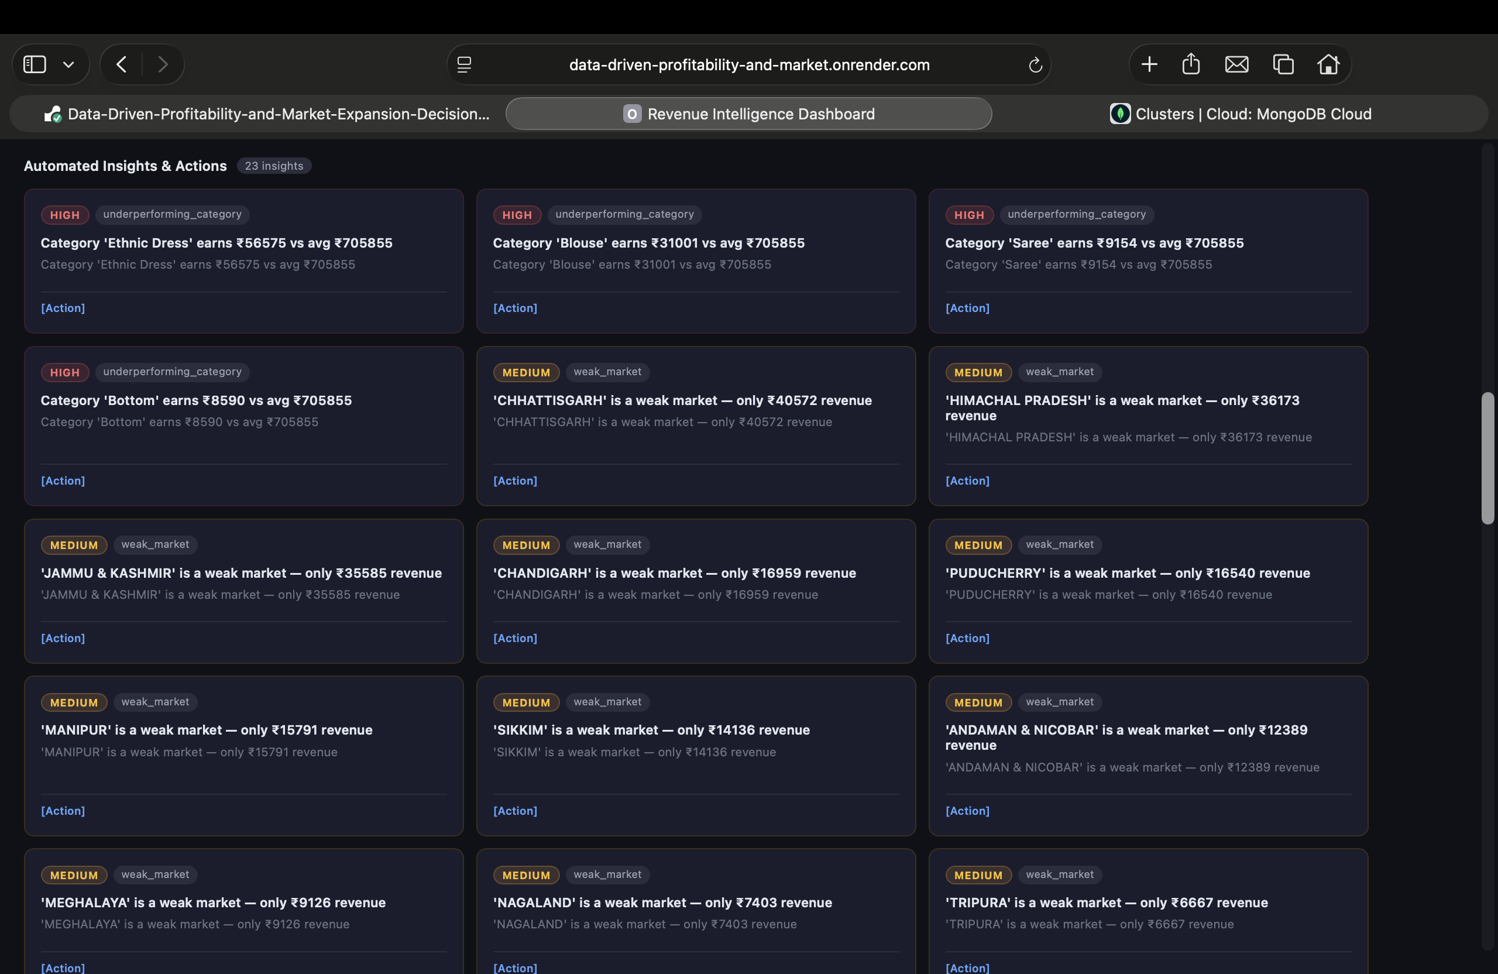This screenshot has height=974, width=1498.
Task: Show the tab overview icon
Action: (1283, 64)
